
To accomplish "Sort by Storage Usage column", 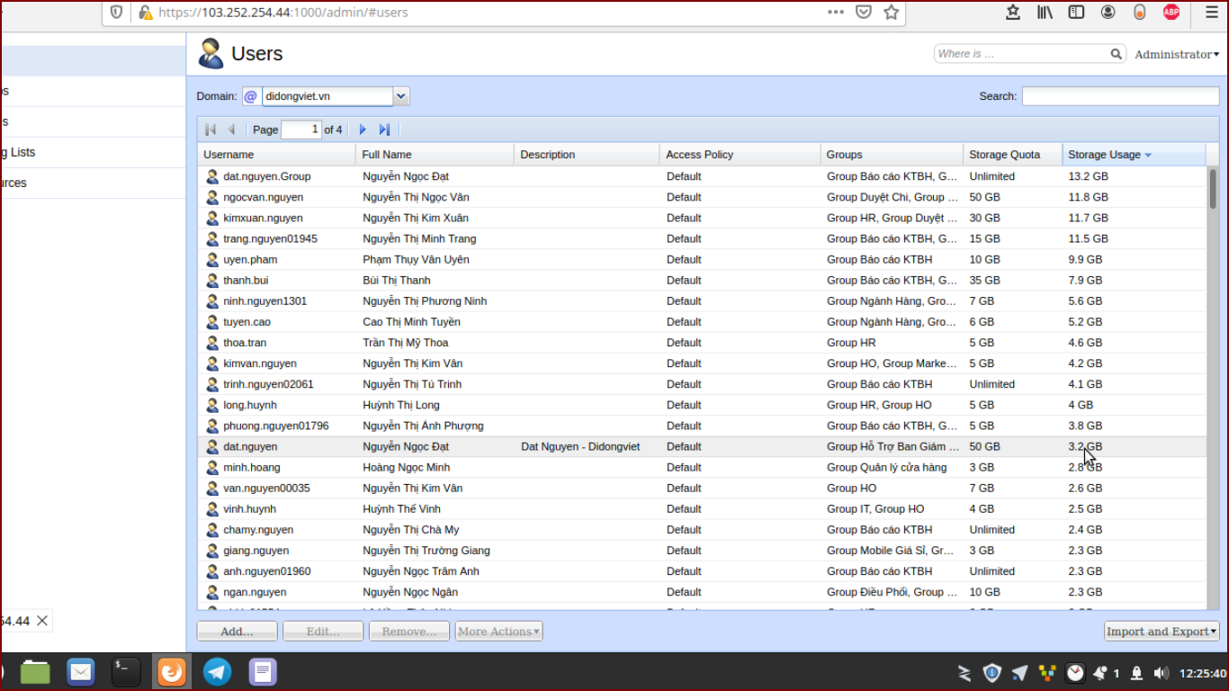I will [1134, 155].
